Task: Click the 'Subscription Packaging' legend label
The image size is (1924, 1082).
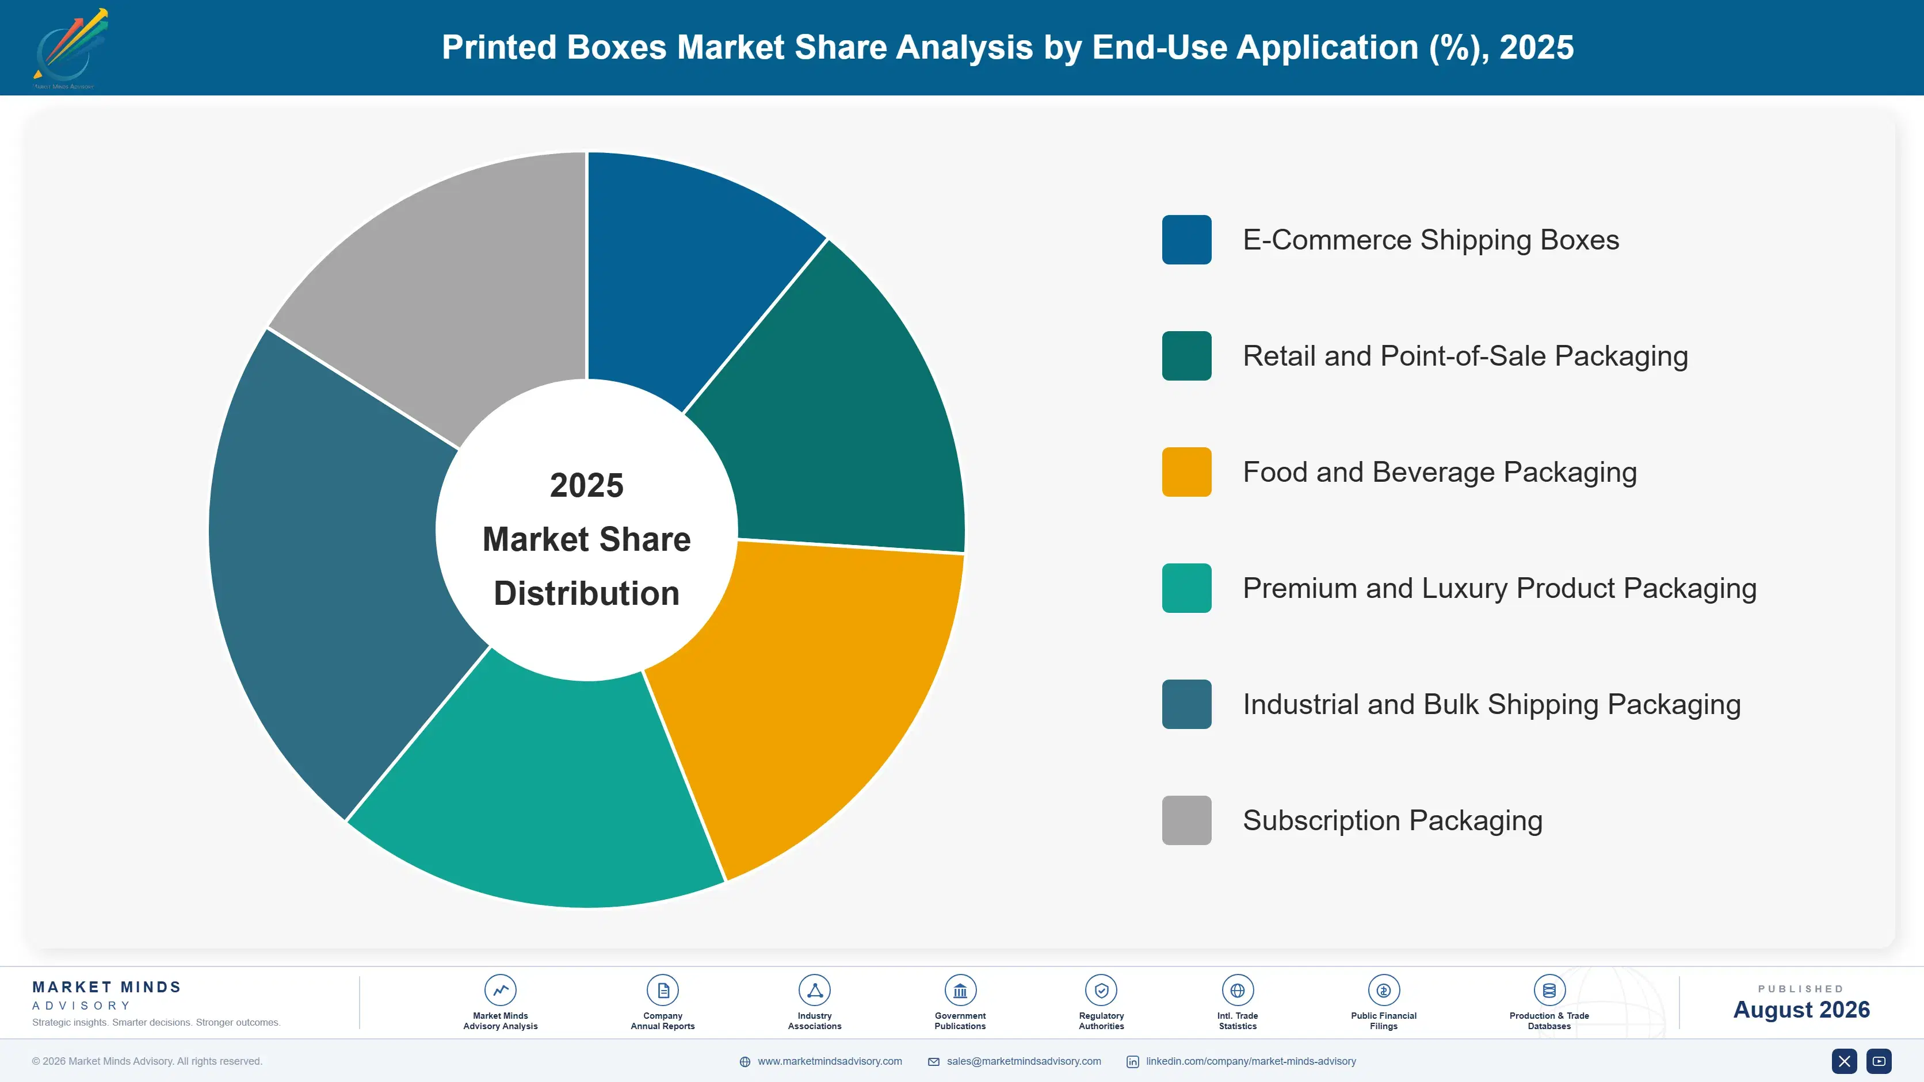Action: point(1393,820)
